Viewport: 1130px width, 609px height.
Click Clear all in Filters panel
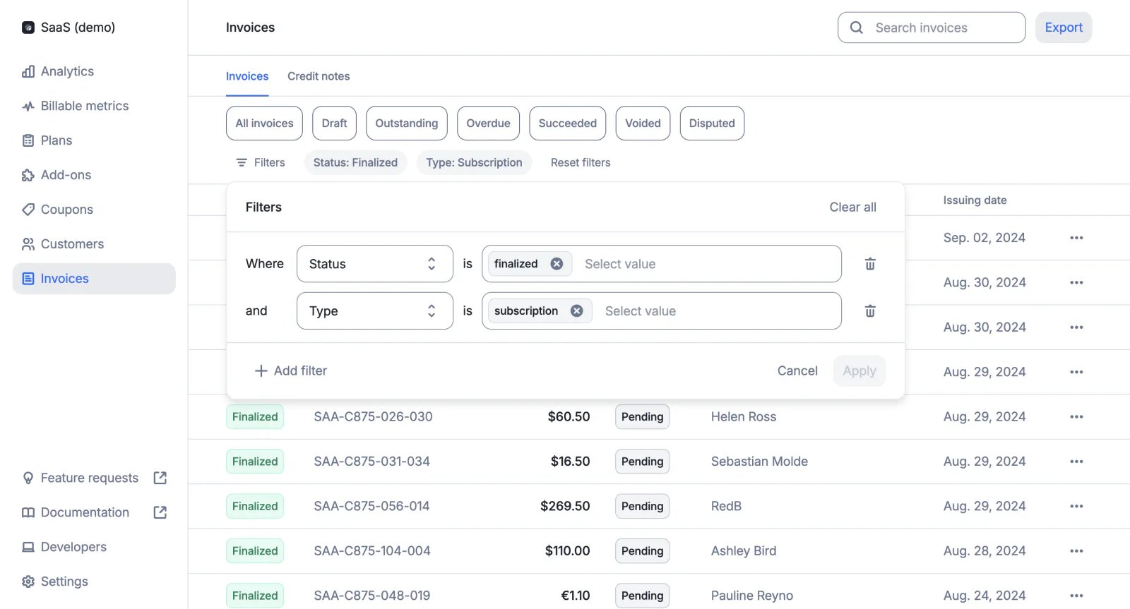click(852, 207)
